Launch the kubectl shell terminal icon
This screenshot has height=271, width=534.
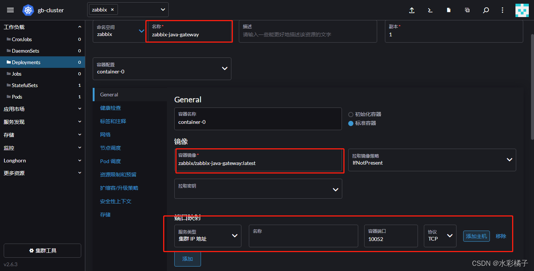click(x=430, y=11)
